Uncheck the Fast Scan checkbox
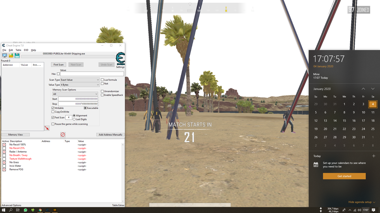 tap(53, 117)
